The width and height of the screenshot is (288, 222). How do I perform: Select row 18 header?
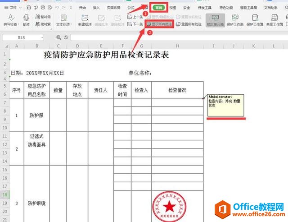[5, 195]
